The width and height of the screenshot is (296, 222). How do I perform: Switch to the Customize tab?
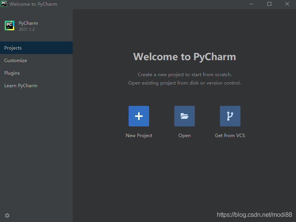[16, 61]
